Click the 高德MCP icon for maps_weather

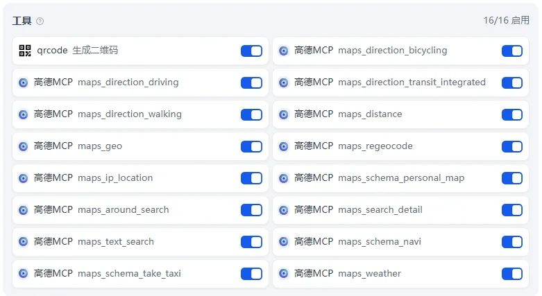point(283,274)
